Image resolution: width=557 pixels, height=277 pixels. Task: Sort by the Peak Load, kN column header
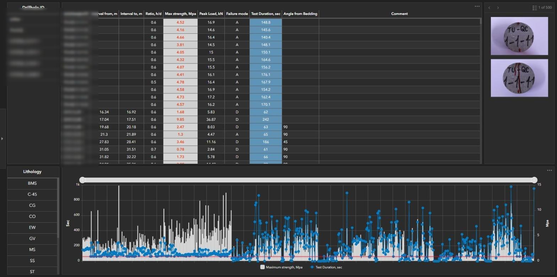tap(211, 14)
